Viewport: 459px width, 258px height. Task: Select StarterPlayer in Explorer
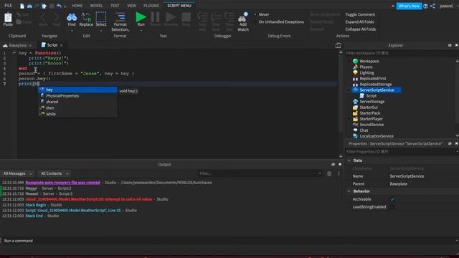(x=371, y=119)
